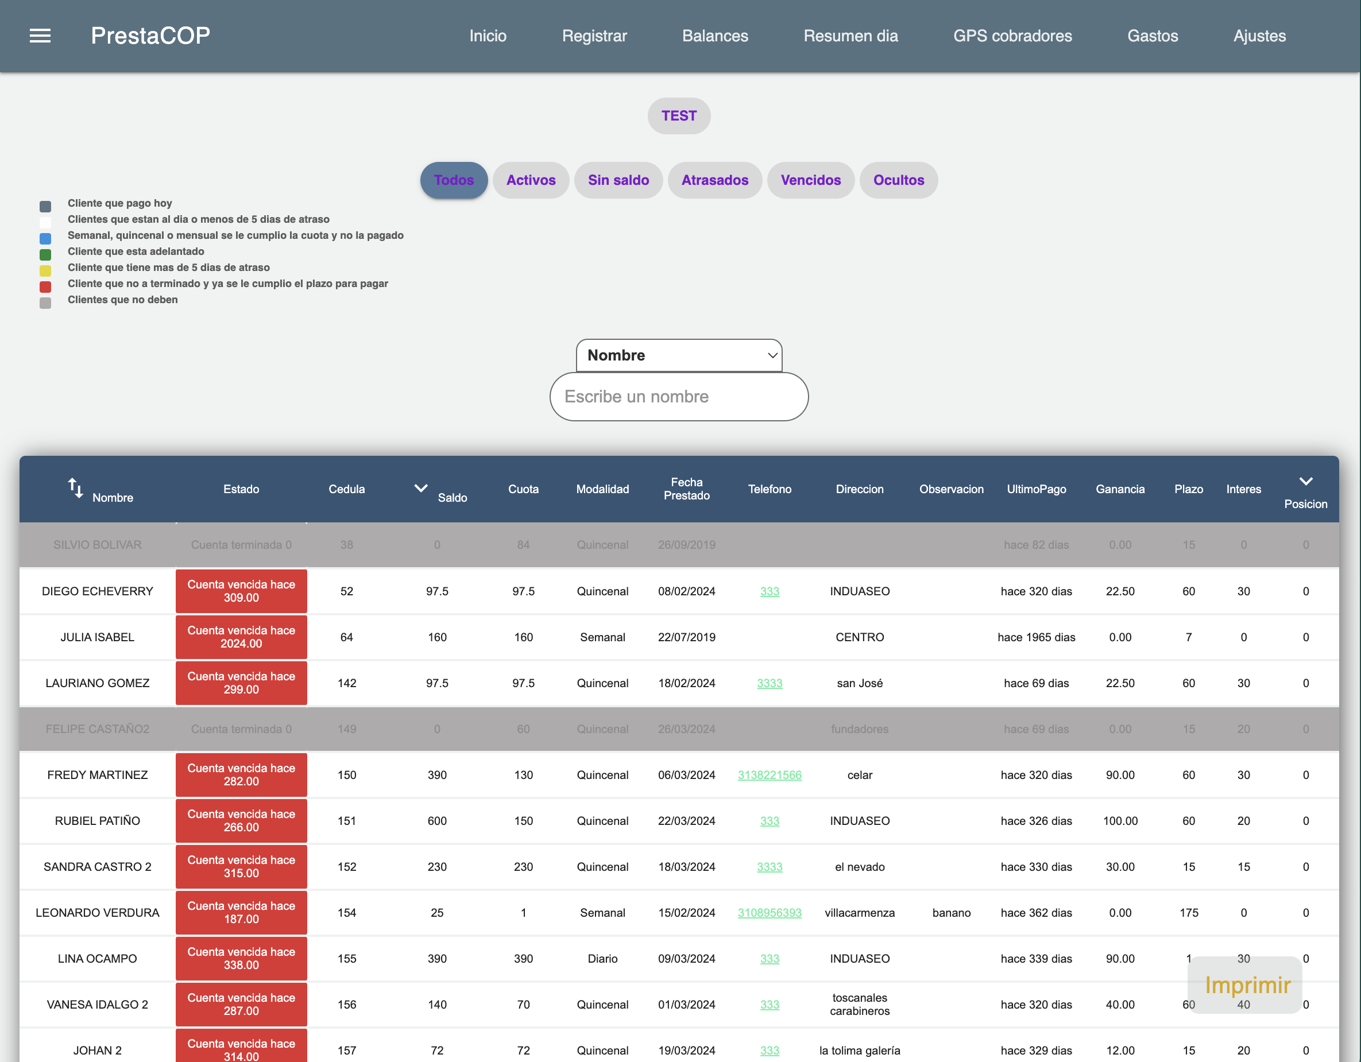Click the TEST button
The width and height of the screenshot is (1361, 1062).
pyautogui.click(x=679, y=116)
